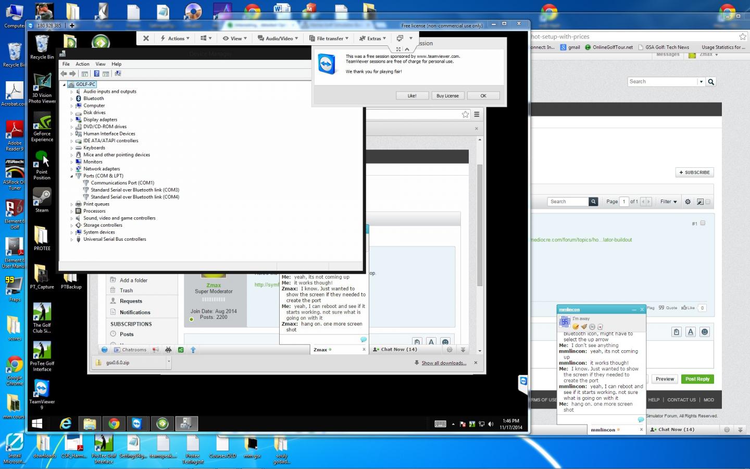The image size is (750, 469).
Task: Open Internet Explorer in remote taskbar
Action: (x=66, y=424)
